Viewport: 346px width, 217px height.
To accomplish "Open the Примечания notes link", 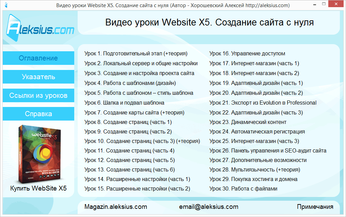I will [315, 207].
